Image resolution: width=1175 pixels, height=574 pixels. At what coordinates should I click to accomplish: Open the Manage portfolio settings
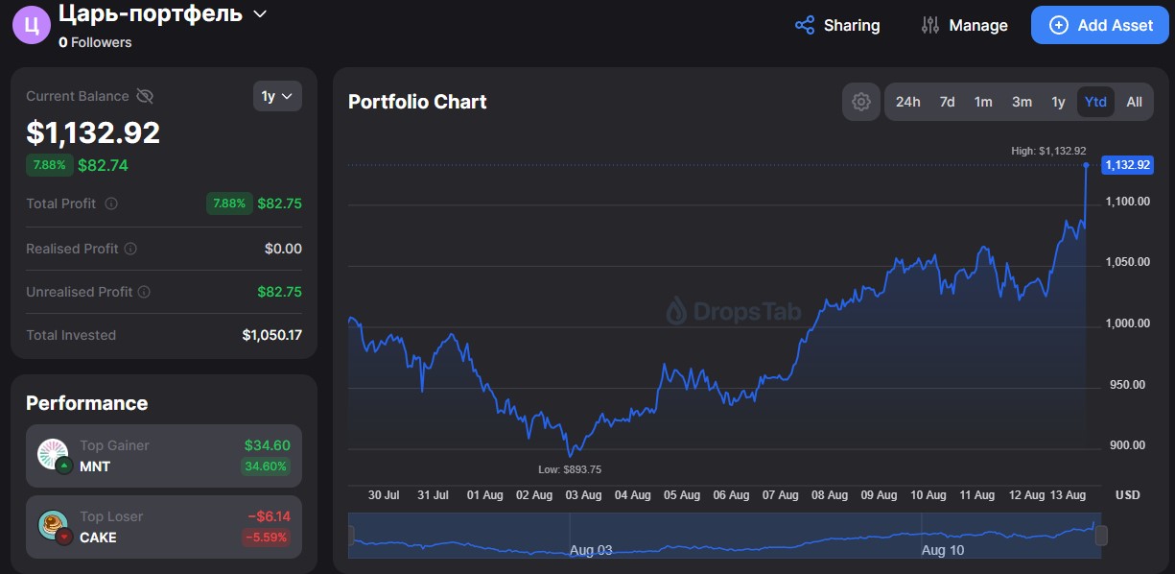[964, 25]
